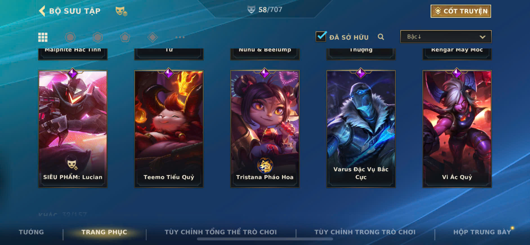This screenshot has height=245, width=530.
Task: Open the gold mask skins icon
Action: point(121,11)
